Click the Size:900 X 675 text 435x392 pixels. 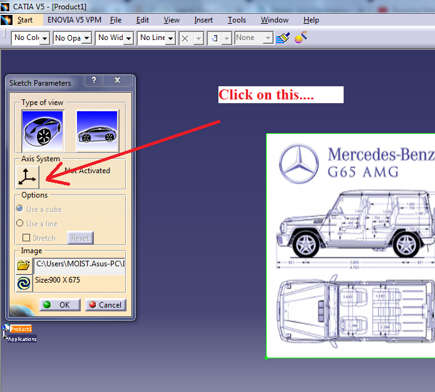tap(58, 280)
